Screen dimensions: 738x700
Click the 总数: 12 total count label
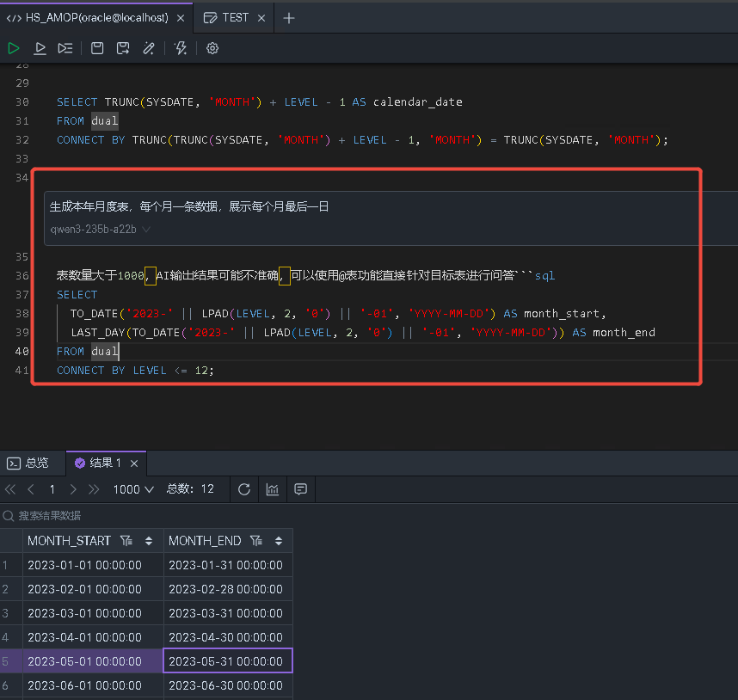coord(190,489)
